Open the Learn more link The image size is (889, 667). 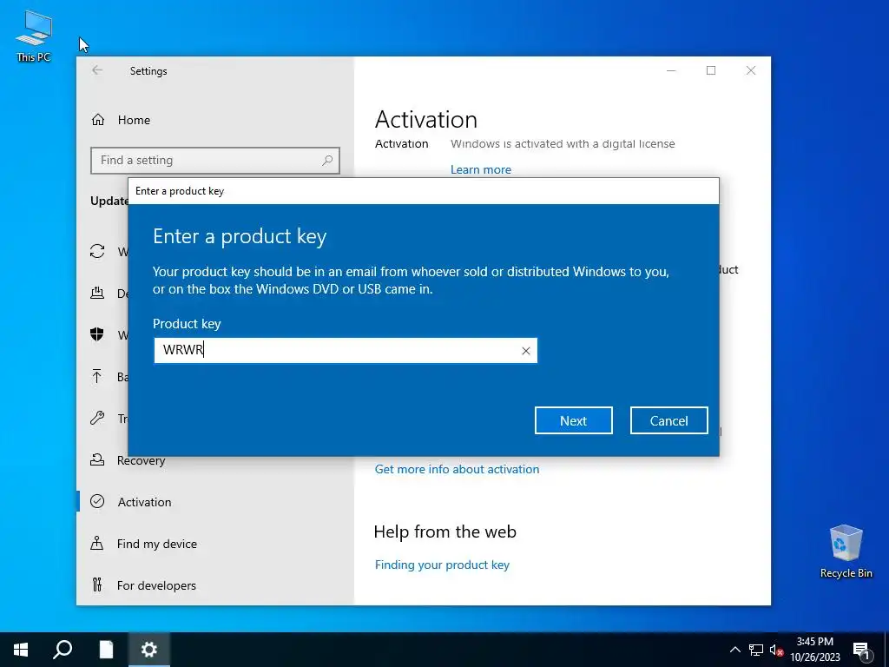click(x=481, y=169)
